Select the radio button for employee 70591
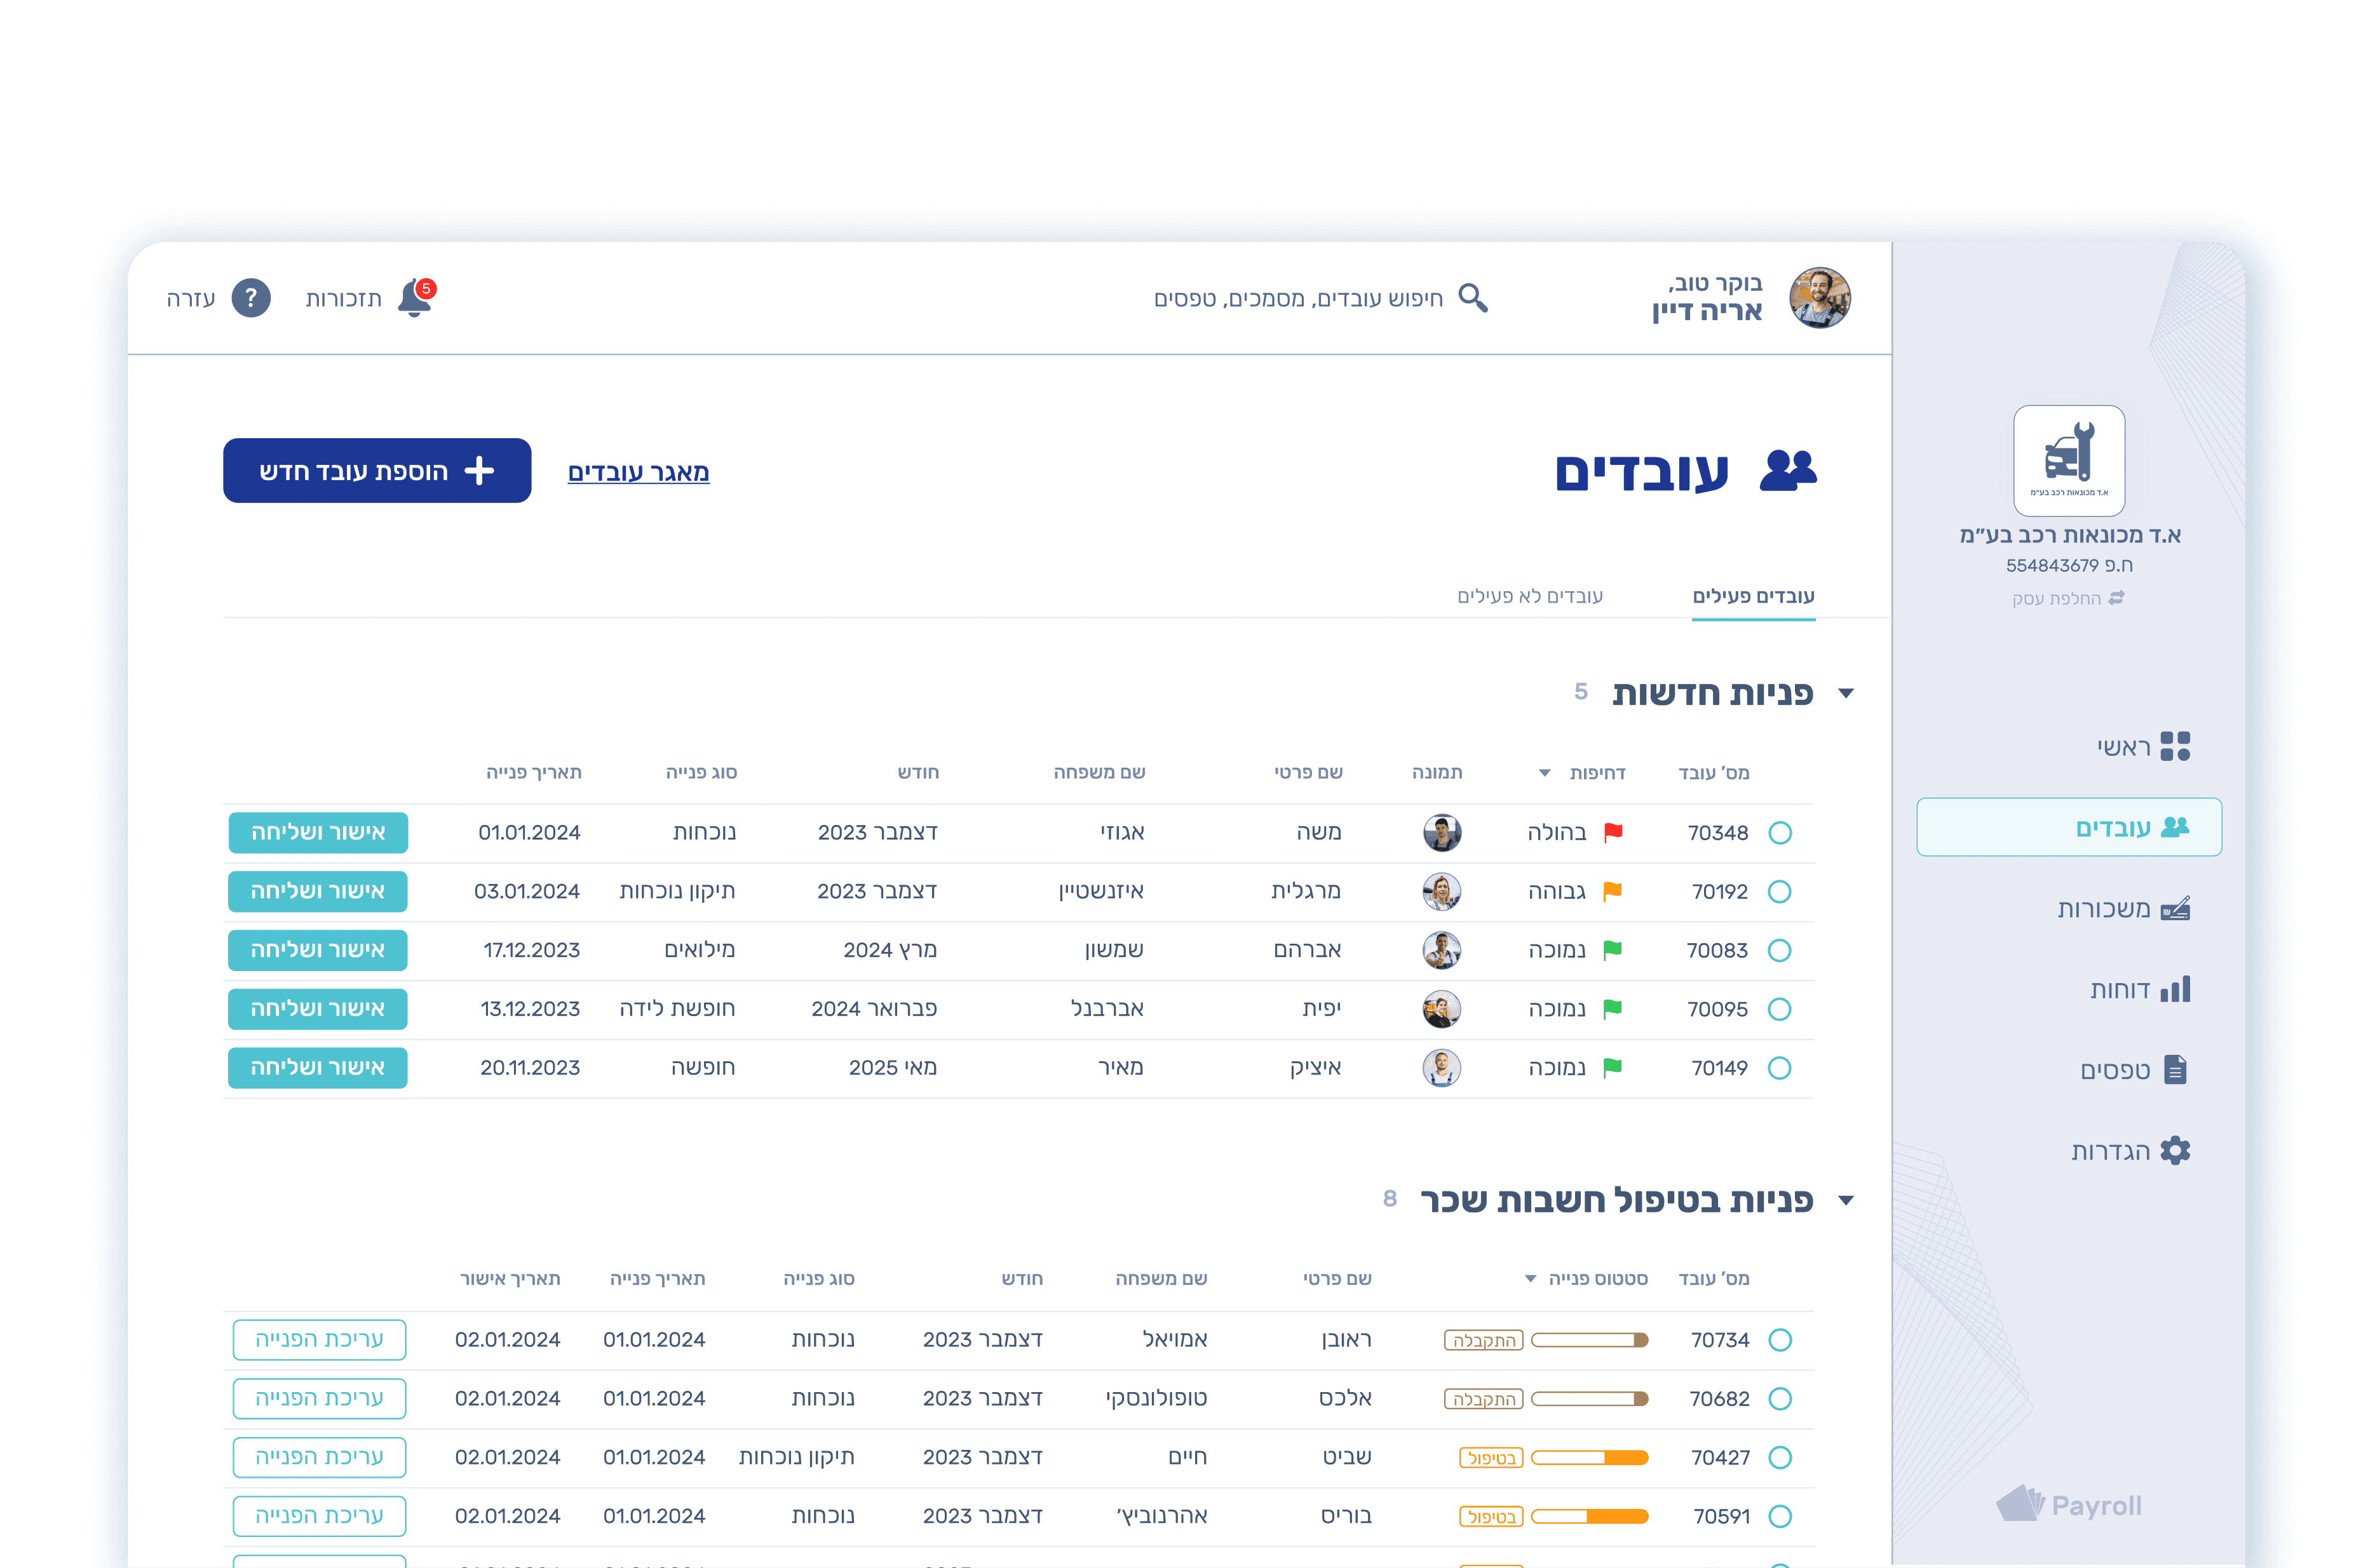The image size is (2375, 1568). [1780, 1517]
